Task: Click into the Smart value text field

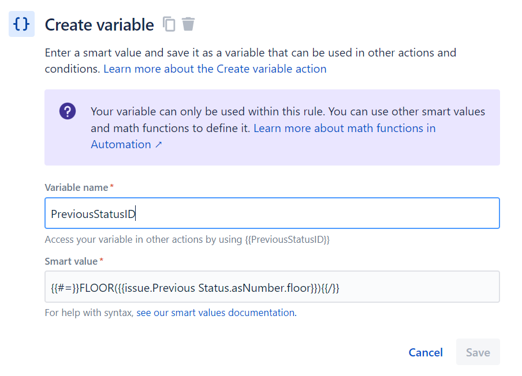Action: [271, 287]
